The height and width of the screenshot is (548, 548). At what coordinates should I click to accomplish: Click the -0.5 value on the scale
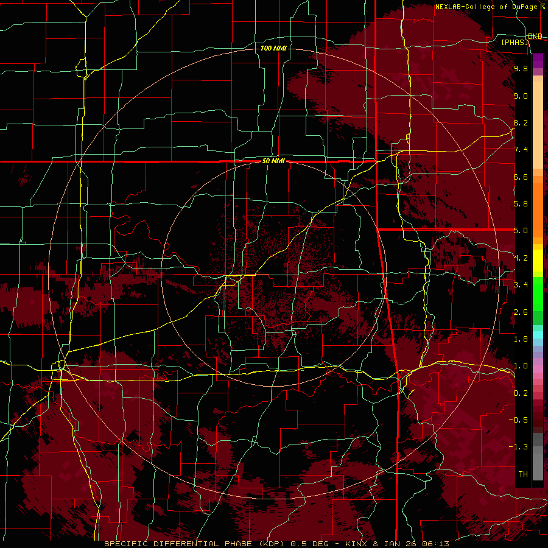tap(519, 420)
